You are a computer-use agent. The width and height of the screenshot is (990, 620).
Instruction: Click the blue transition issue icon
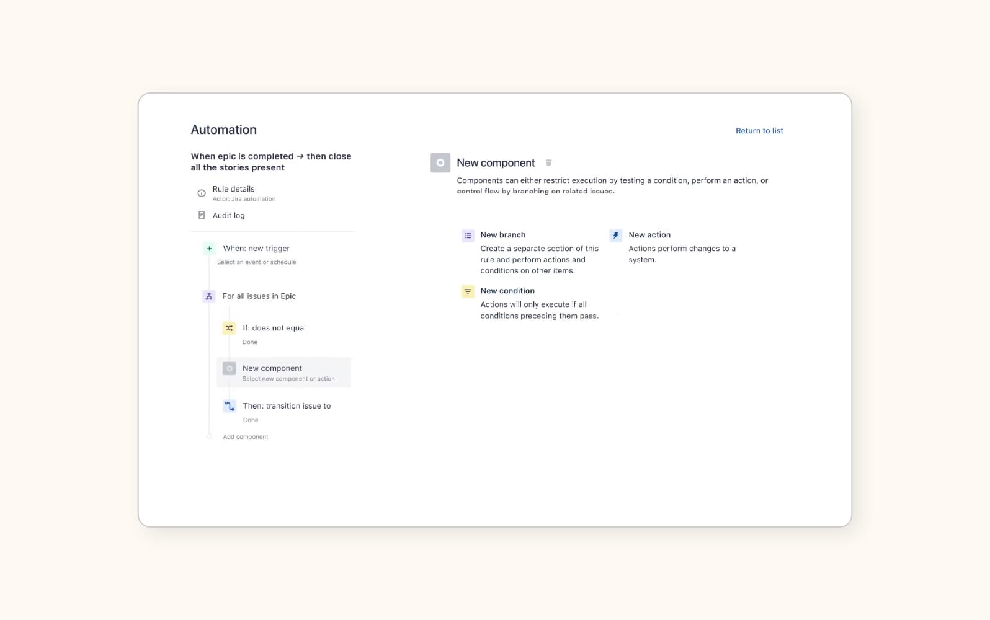230,406
